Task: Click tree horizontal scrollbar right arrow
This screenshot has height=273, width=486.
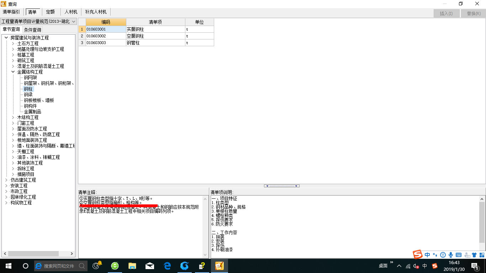Action: tap(72, 254)
